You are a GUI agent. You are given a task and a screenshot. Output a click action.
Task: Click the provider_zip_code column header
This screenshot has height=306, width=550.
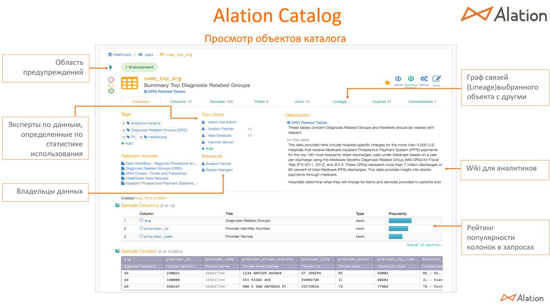click(397, 259)
